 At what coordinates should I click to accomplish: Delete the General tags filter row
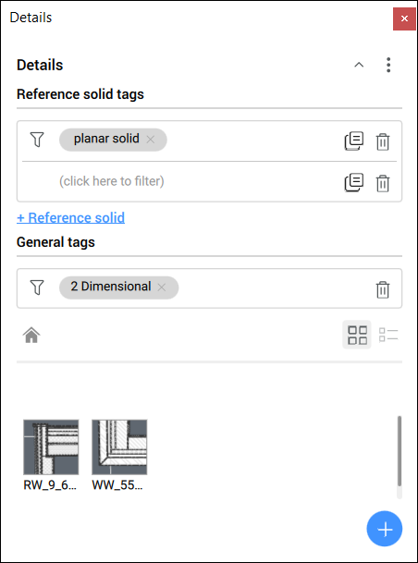pyautogui.click(x=383, y=289)
